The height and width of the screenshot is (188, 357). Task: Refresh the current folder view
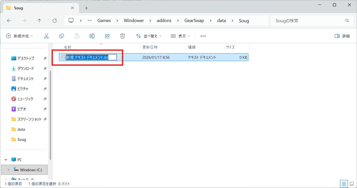tap(54, 21)
